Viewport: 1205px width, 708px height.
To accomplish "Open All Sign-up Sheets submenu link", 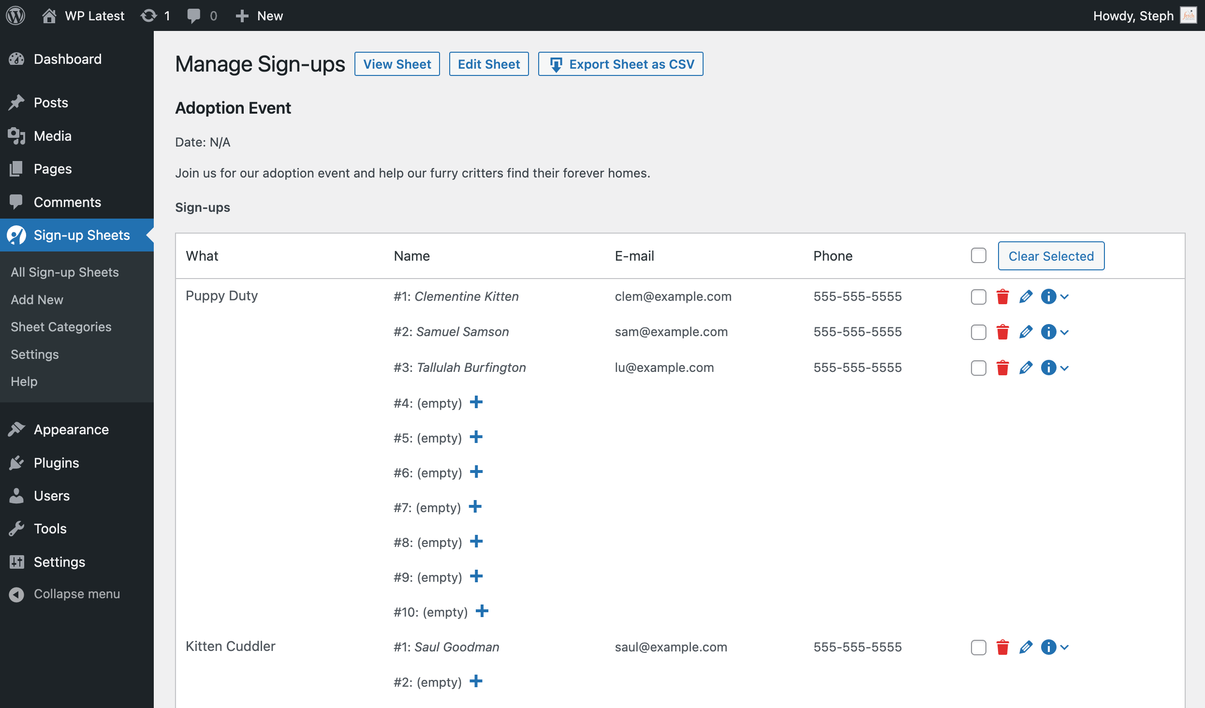I will click(65, 272).
